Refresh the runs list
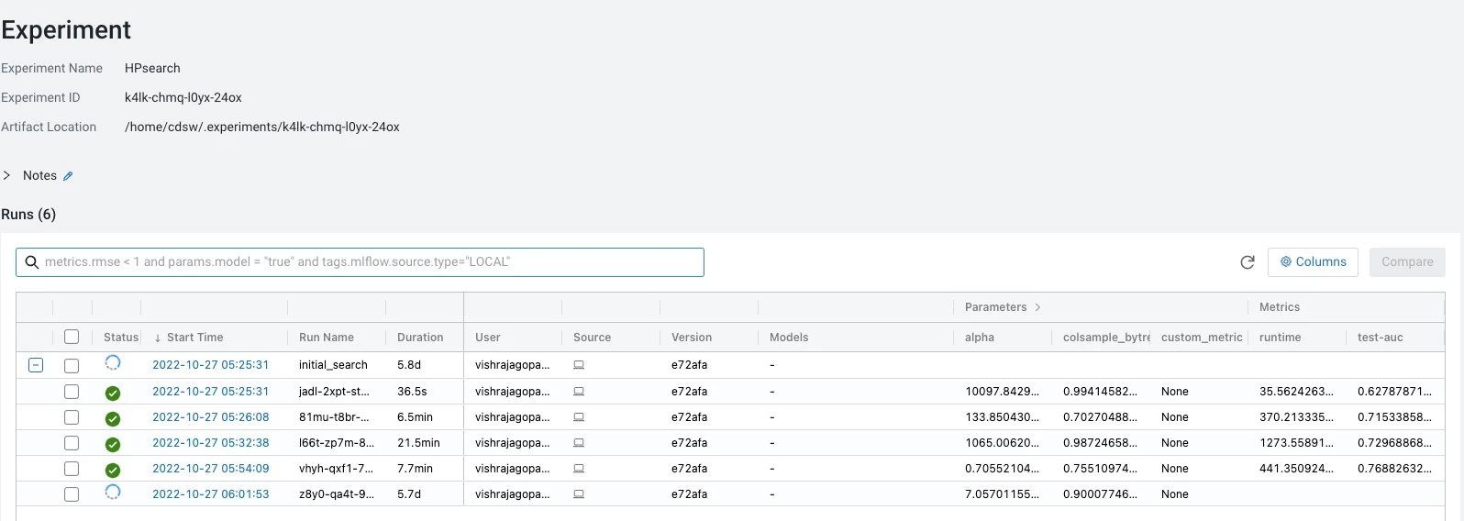Screen dimensions: 1464x521 (x=1248, y=262)
